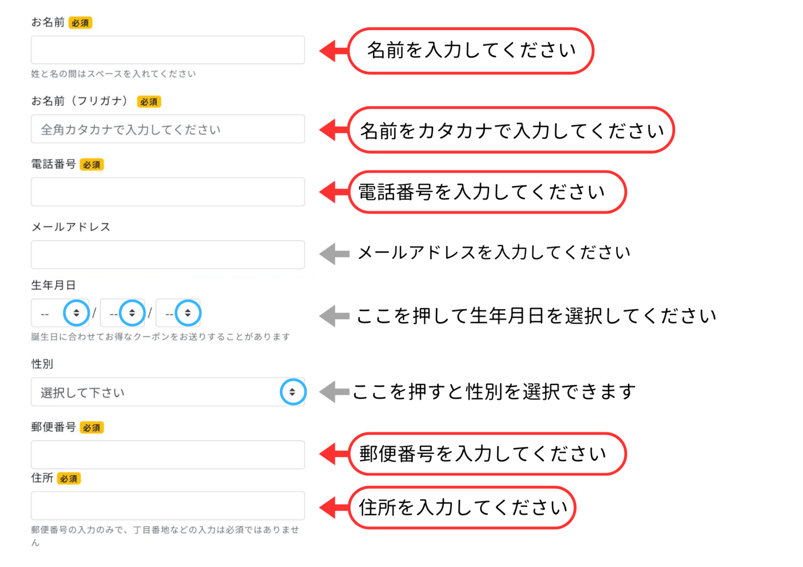Image resolution: width=803 pixels, height=567 pixels.
Task: Click the 必須 badge next to 電話番号
Action: 91,165
